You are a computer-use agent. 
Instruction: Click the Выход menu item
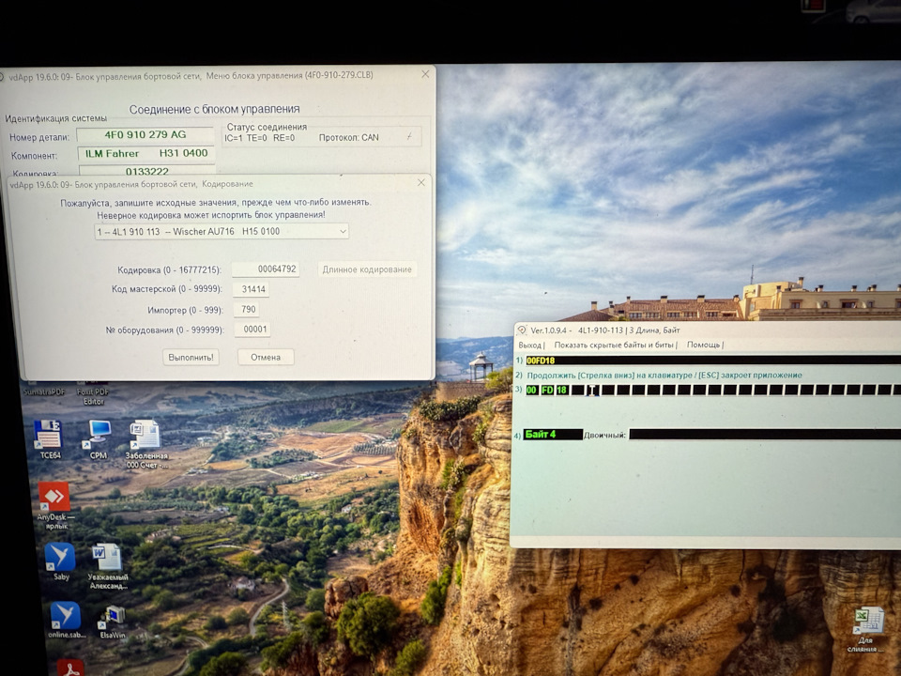click(529, 345)
